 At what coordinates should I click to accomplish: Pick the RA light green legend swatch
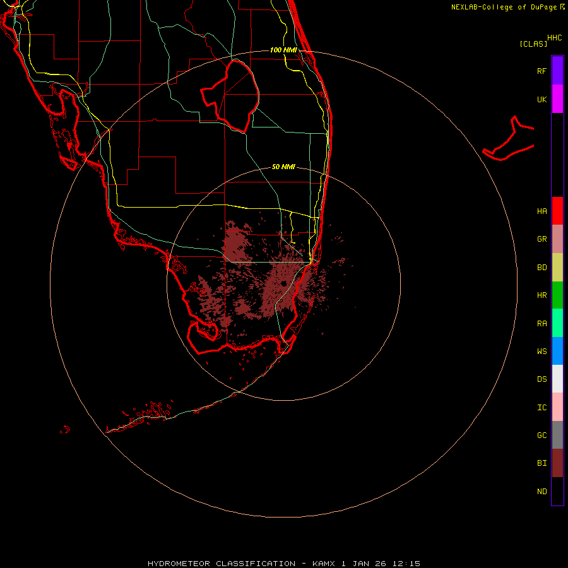[557, 323]
